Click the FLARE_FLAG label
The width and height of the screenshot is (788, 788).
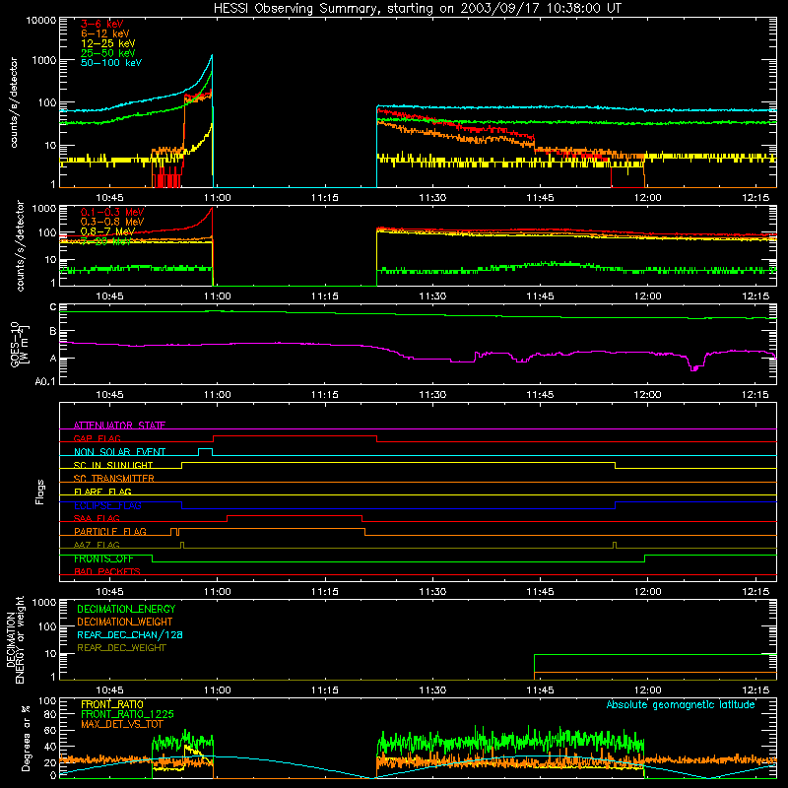tap(102, 492)
